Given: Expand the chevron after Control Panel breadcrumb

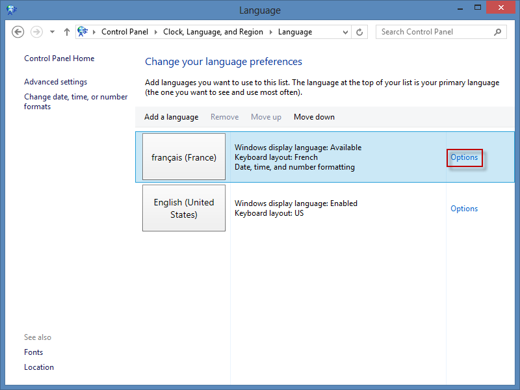Looking at the screenshot, I should [x=155, y=32].
